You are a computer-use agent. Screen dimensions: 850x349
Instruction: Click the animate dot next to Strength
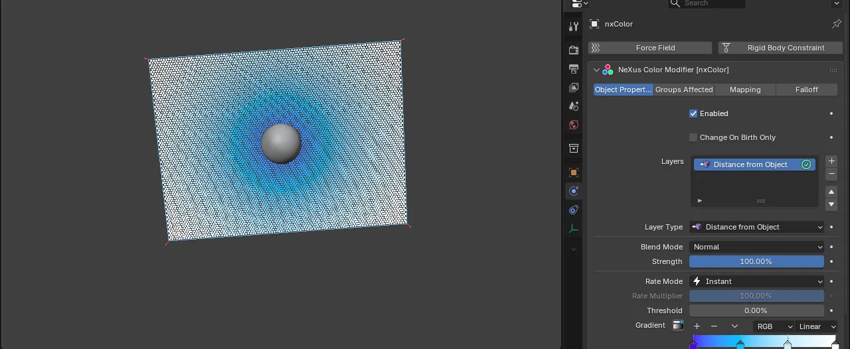pos(831,261)
